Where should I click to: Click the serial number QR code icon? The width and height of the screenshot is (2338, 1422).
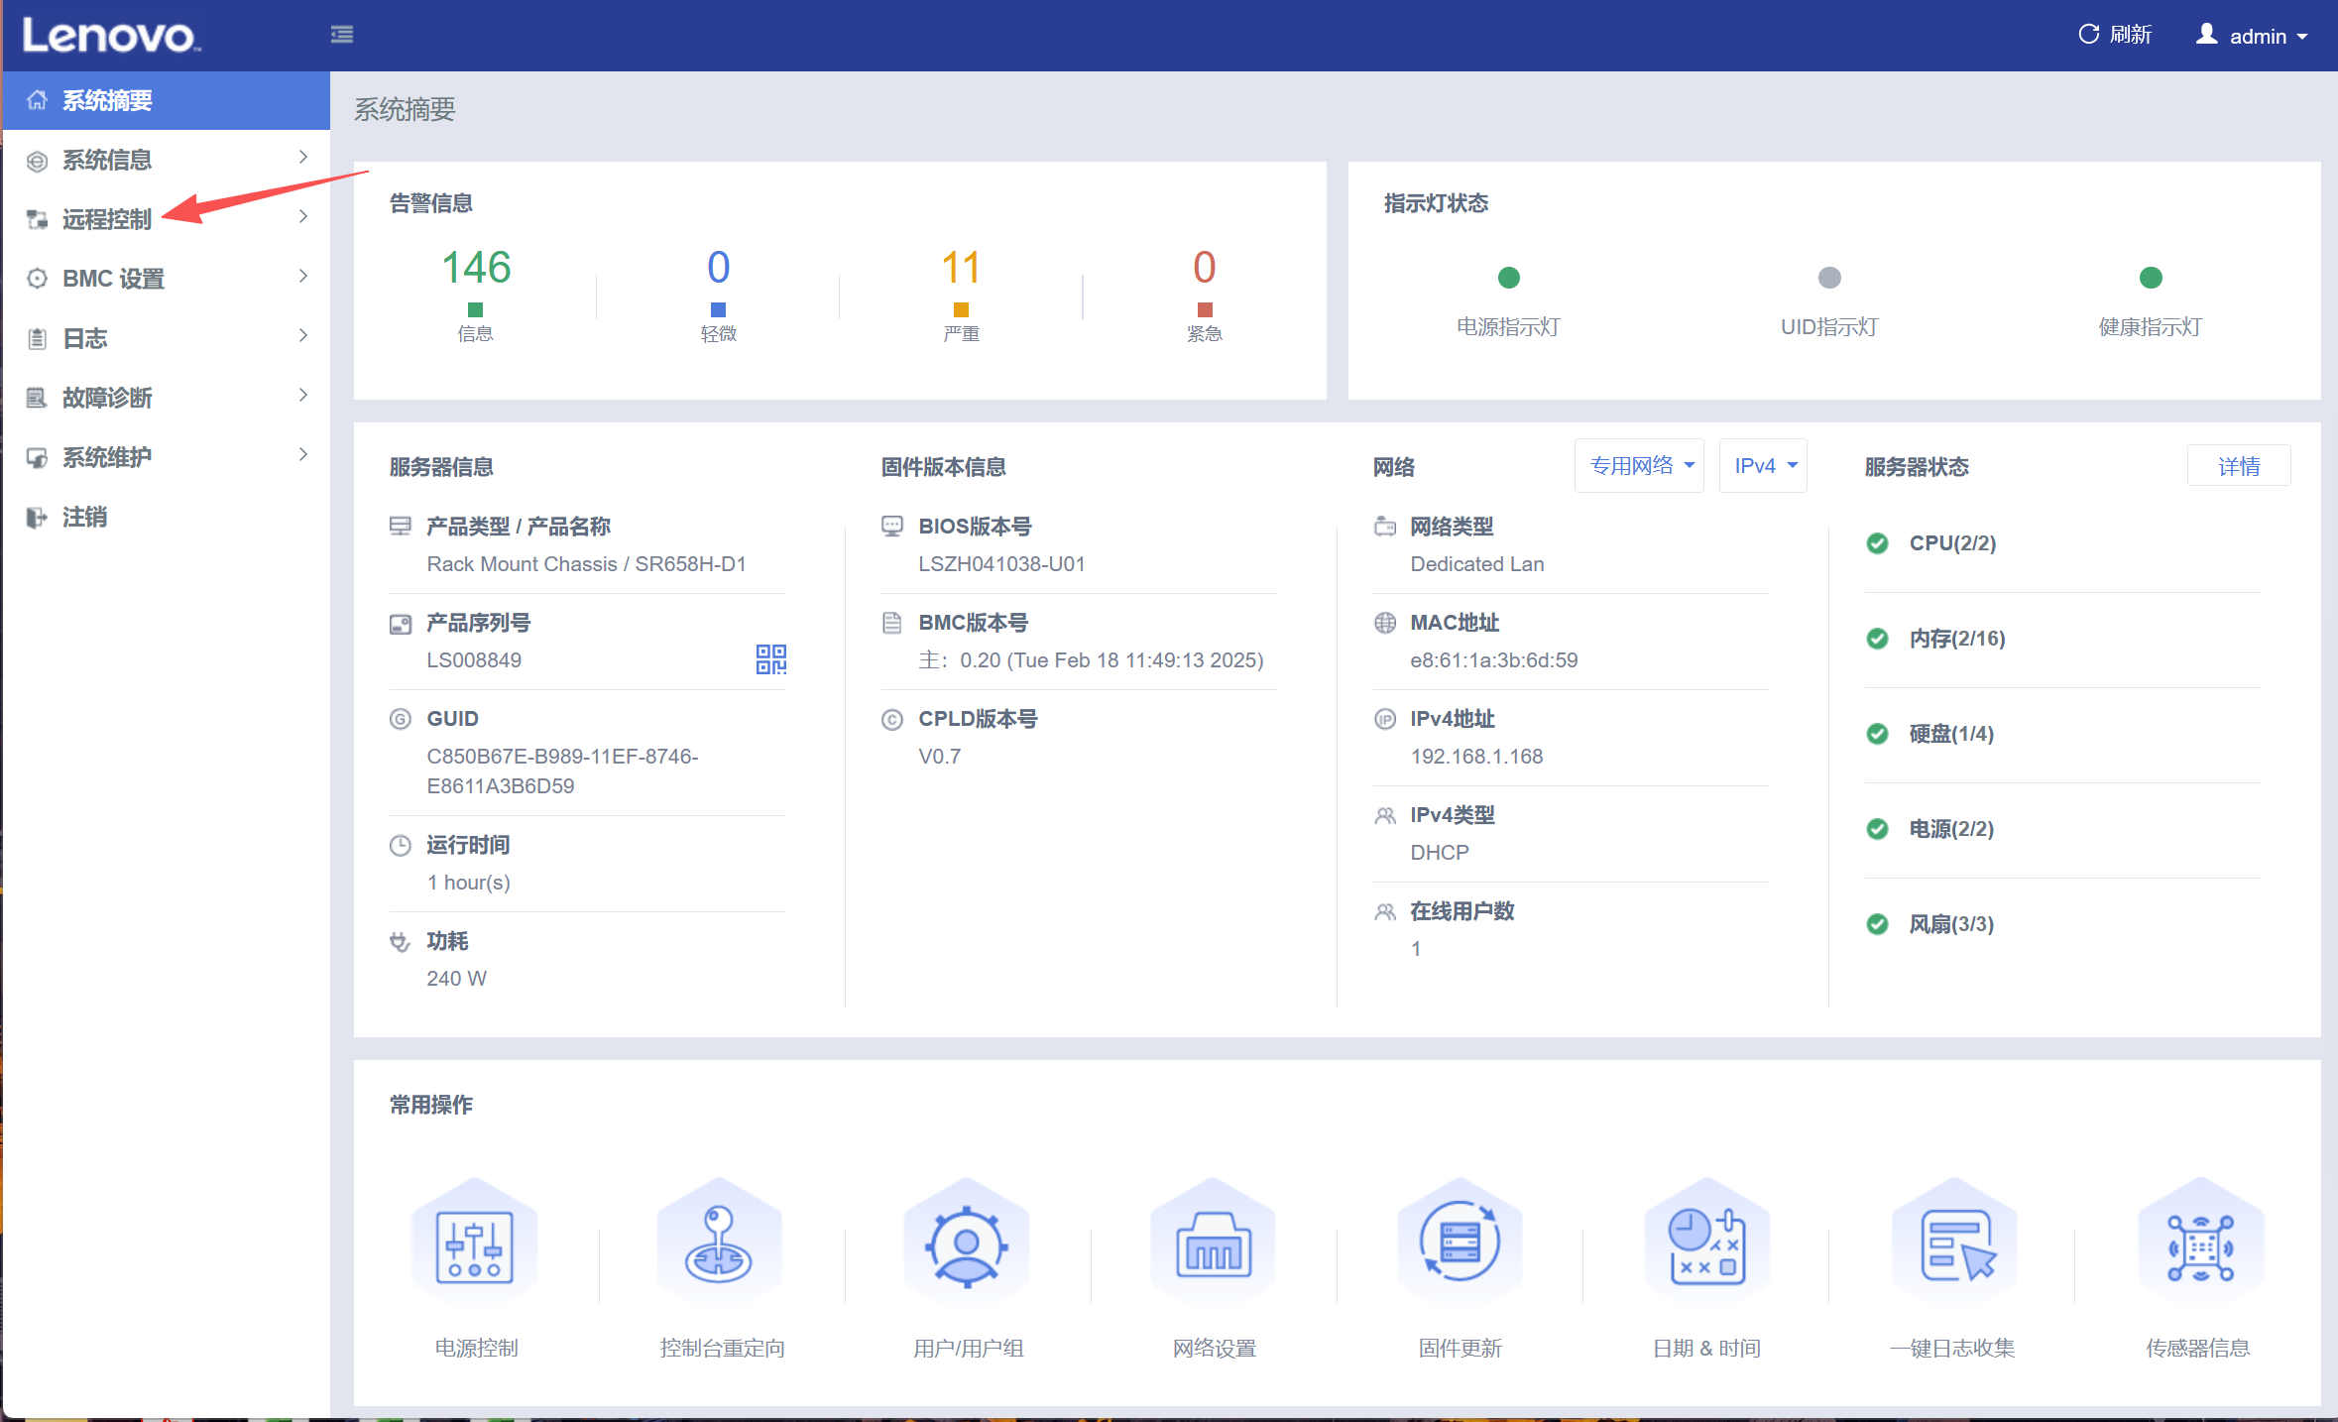tap(770, 659)
